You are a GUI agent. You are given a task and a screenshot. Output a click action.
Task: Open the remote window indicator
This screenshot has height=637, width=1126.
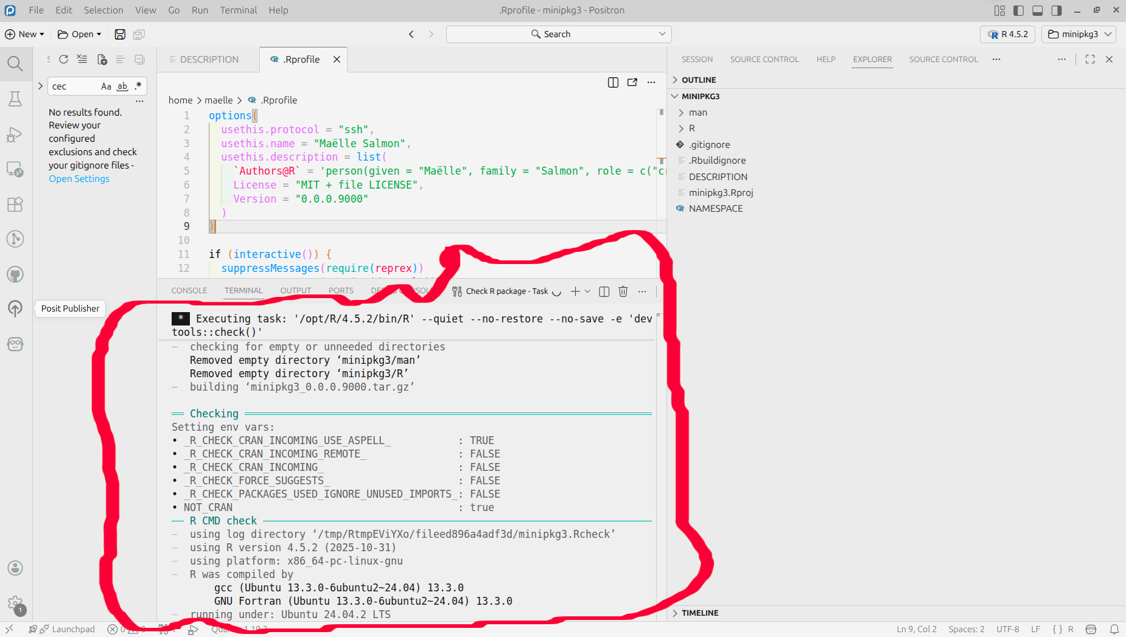point(9,629)
